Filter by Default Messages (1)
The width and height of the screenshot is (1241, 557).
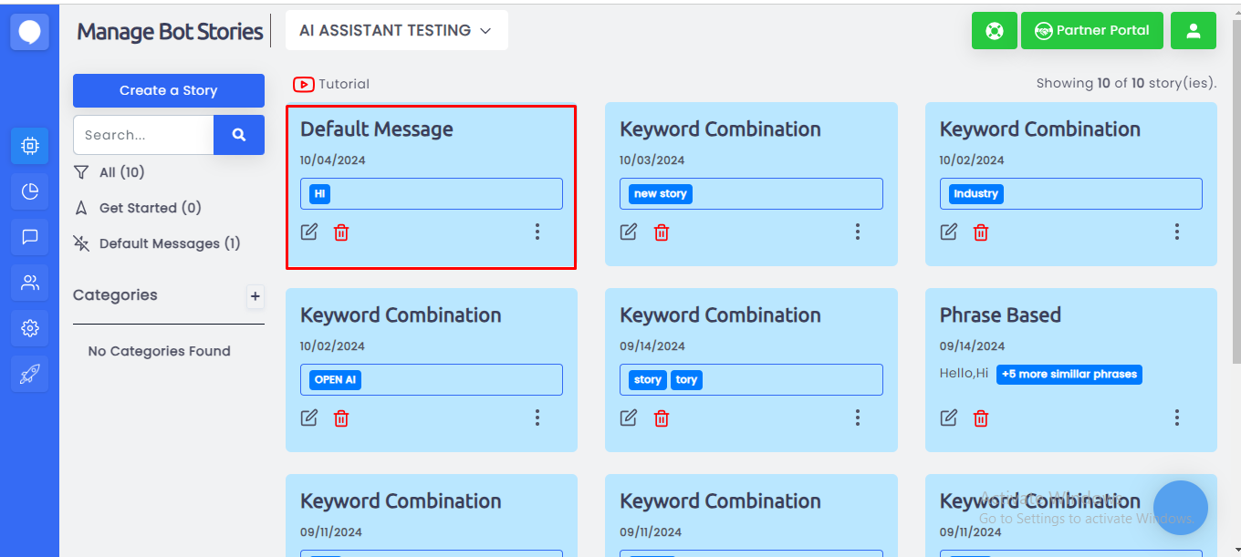[x=157, y=243]
